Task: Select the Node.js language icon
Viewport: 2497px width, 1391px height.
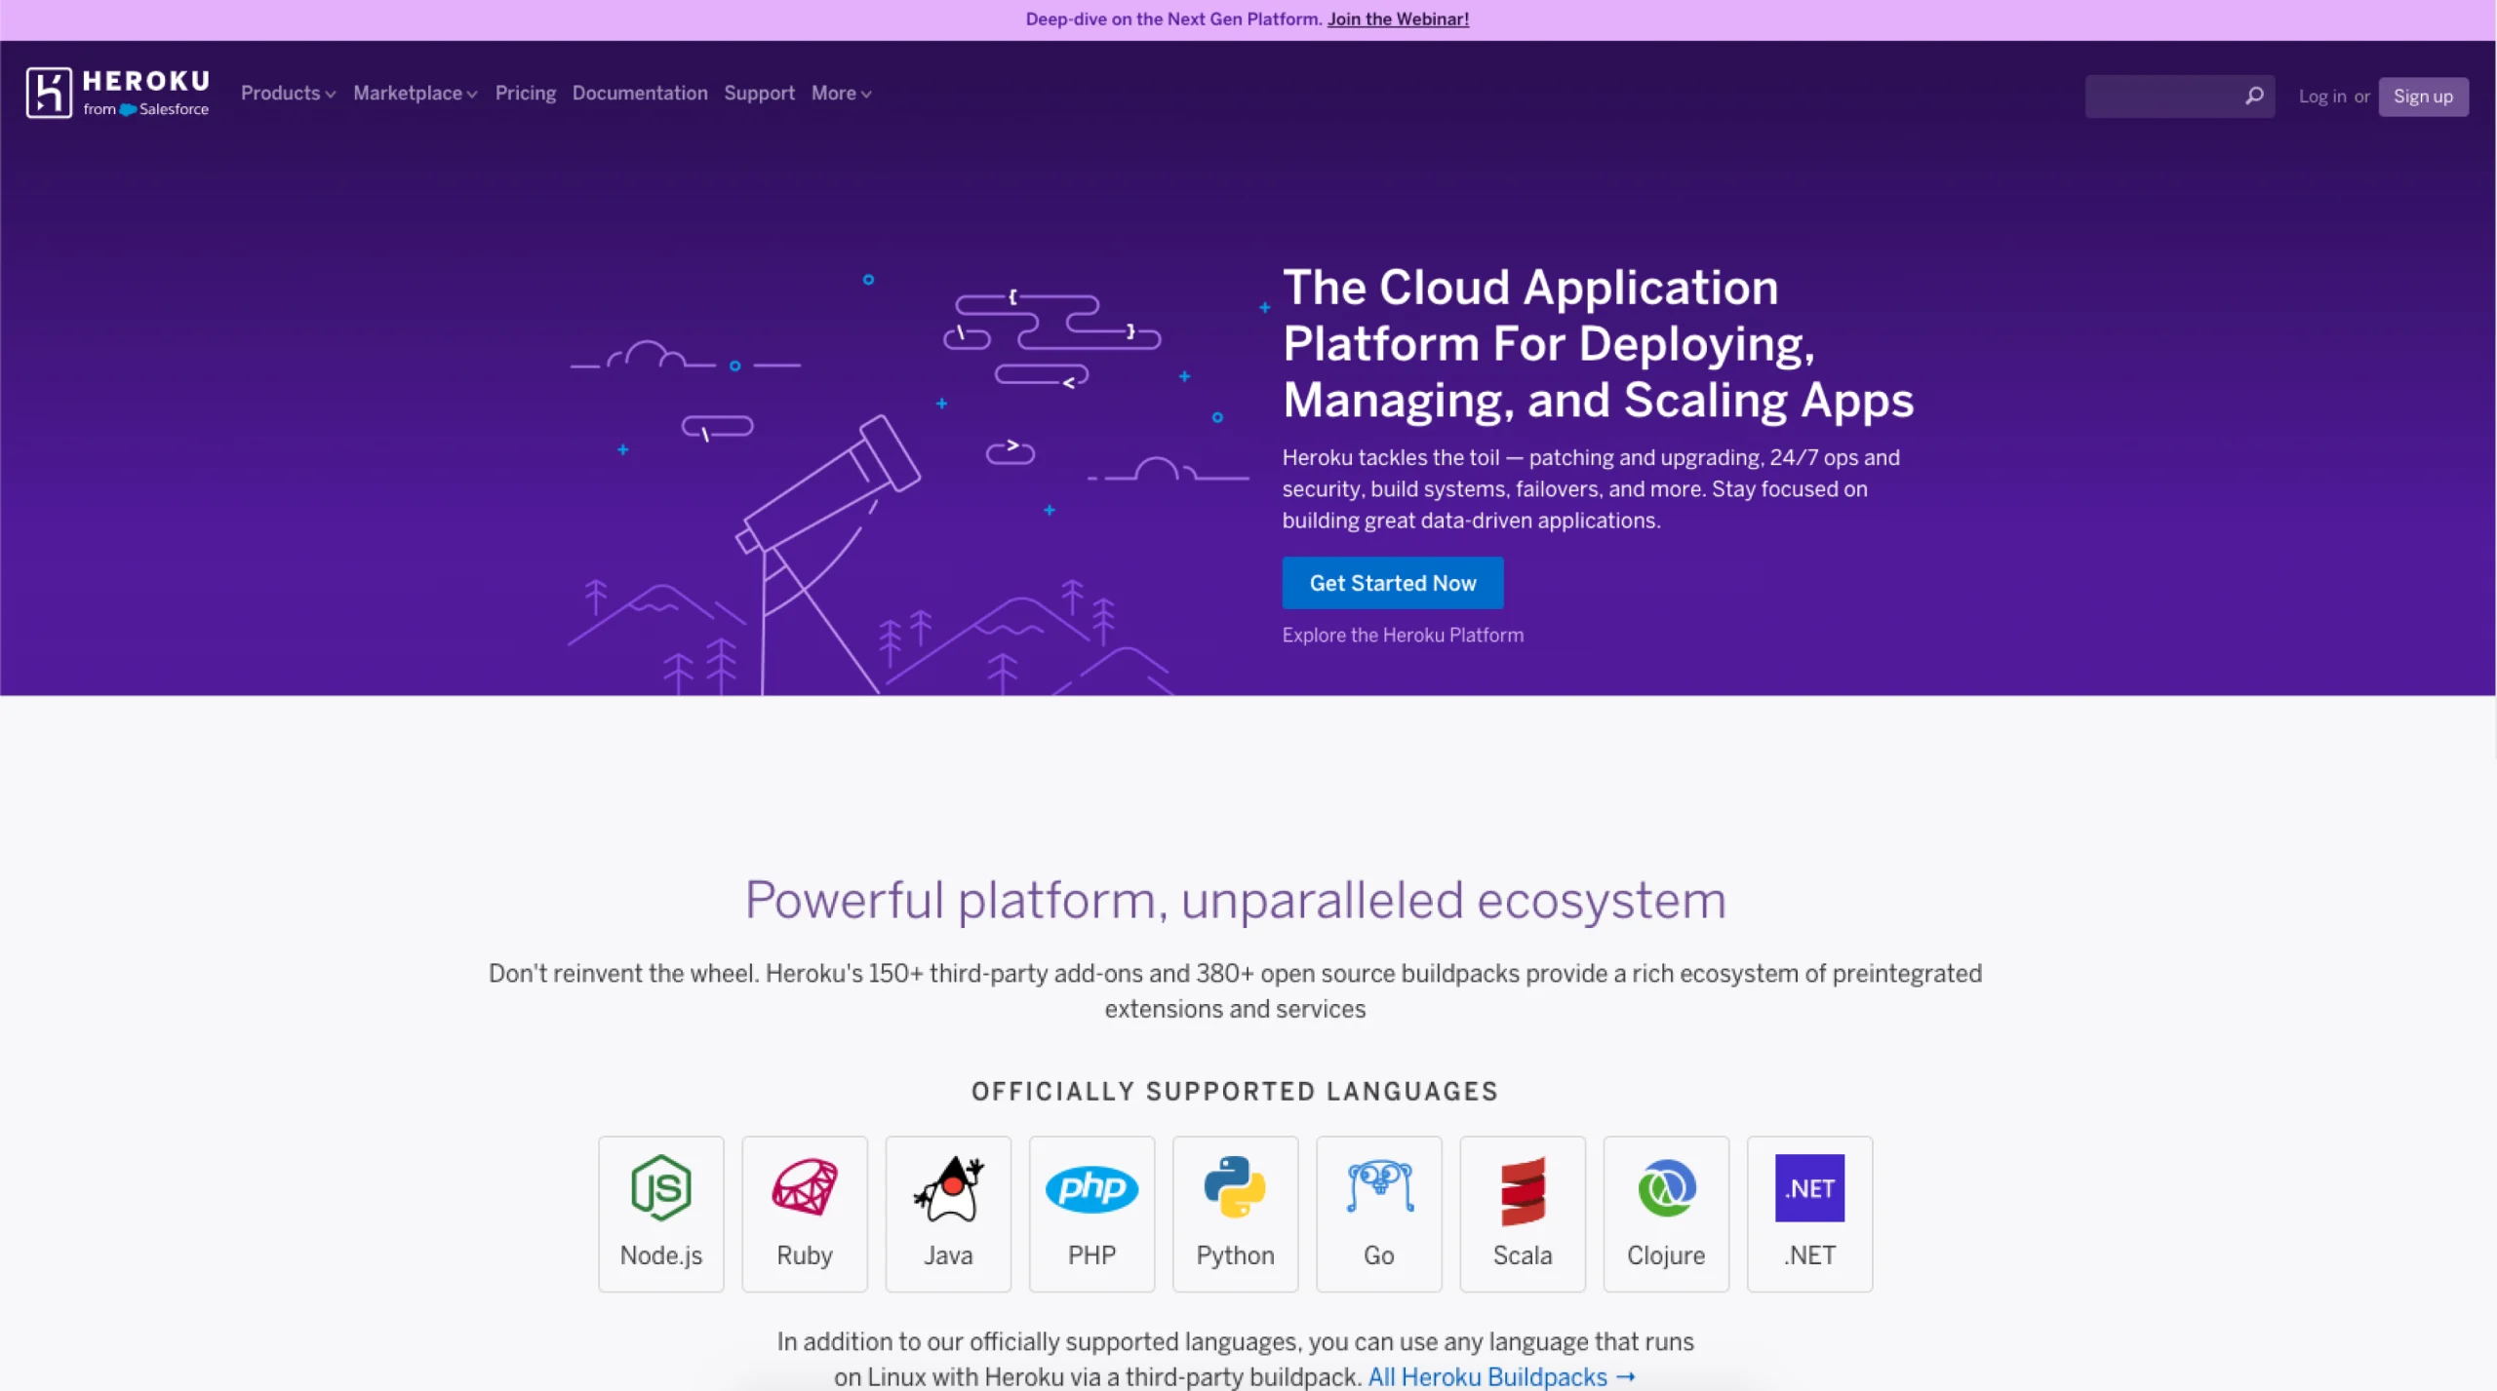Action: click(x=661, y=1187)
